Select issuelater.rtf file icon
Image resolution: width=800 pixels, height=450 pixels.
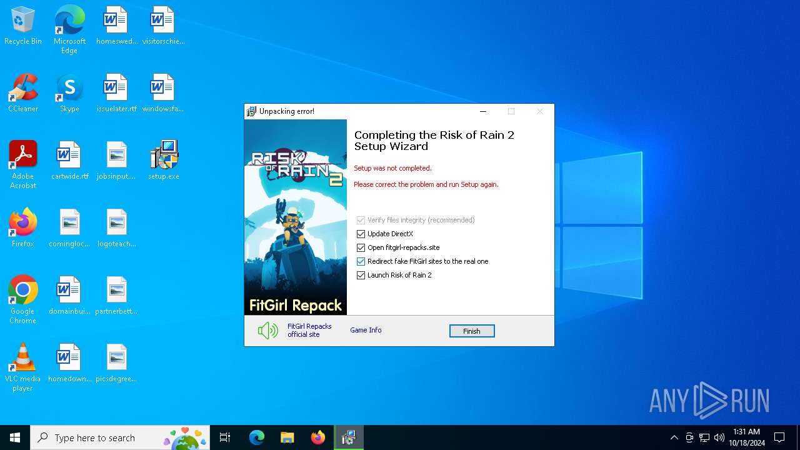point(116,93)
